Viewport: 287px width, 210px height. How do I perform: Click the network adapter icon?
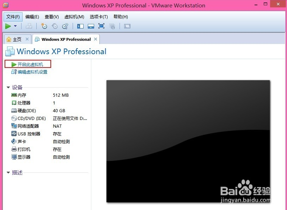coord(14,126)
